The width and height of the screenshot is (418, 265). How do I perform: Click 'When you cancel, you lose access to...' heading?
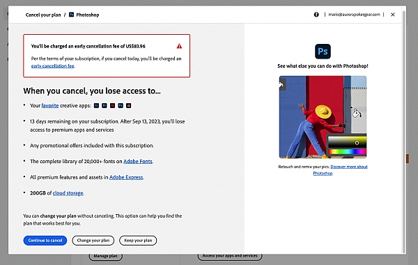pyautogui.click(x=92, y=91)
